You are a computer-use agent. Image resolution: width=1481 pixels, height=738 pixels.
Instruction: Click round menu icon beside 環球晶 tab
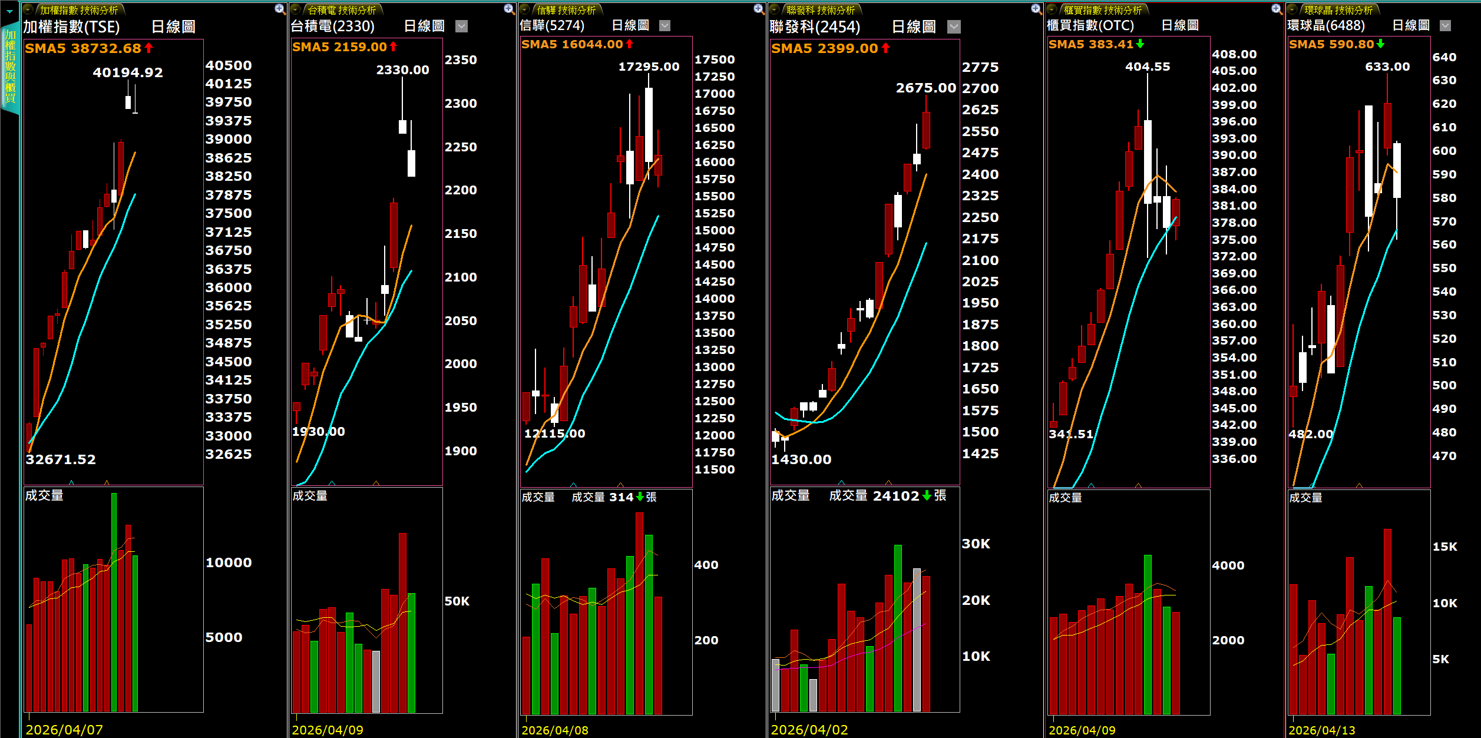1292,10
